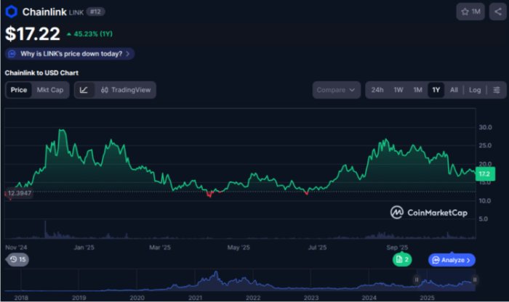
Task: Grab the left range-slider handle on the mini timeline
Action: tap(417, 279)
